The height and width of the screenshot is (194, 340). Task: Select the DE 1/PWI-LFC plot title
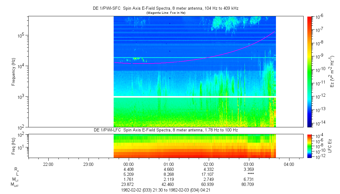pyautogui.click(x=166, y=130)
